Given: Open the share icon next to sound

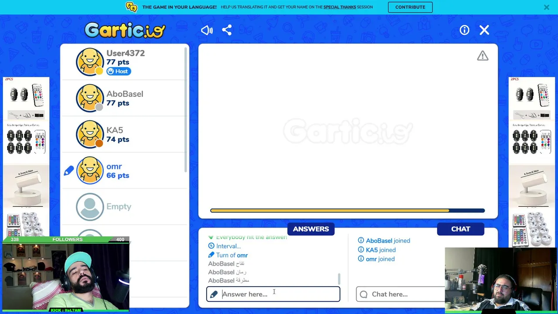Looking at the screenshot, I should point(227,30).
